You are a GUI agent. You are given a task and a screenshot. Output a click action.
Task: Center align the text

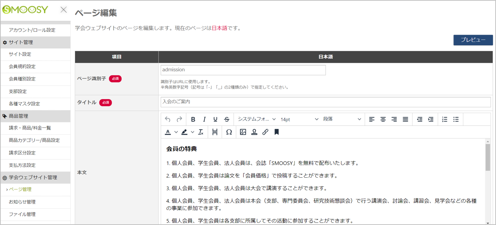point(383,119)
